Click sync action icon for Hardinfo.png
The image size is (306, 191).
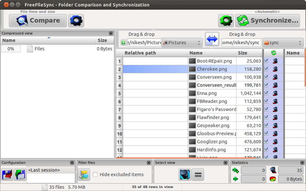pyautogui.click(x=275, y=150)
